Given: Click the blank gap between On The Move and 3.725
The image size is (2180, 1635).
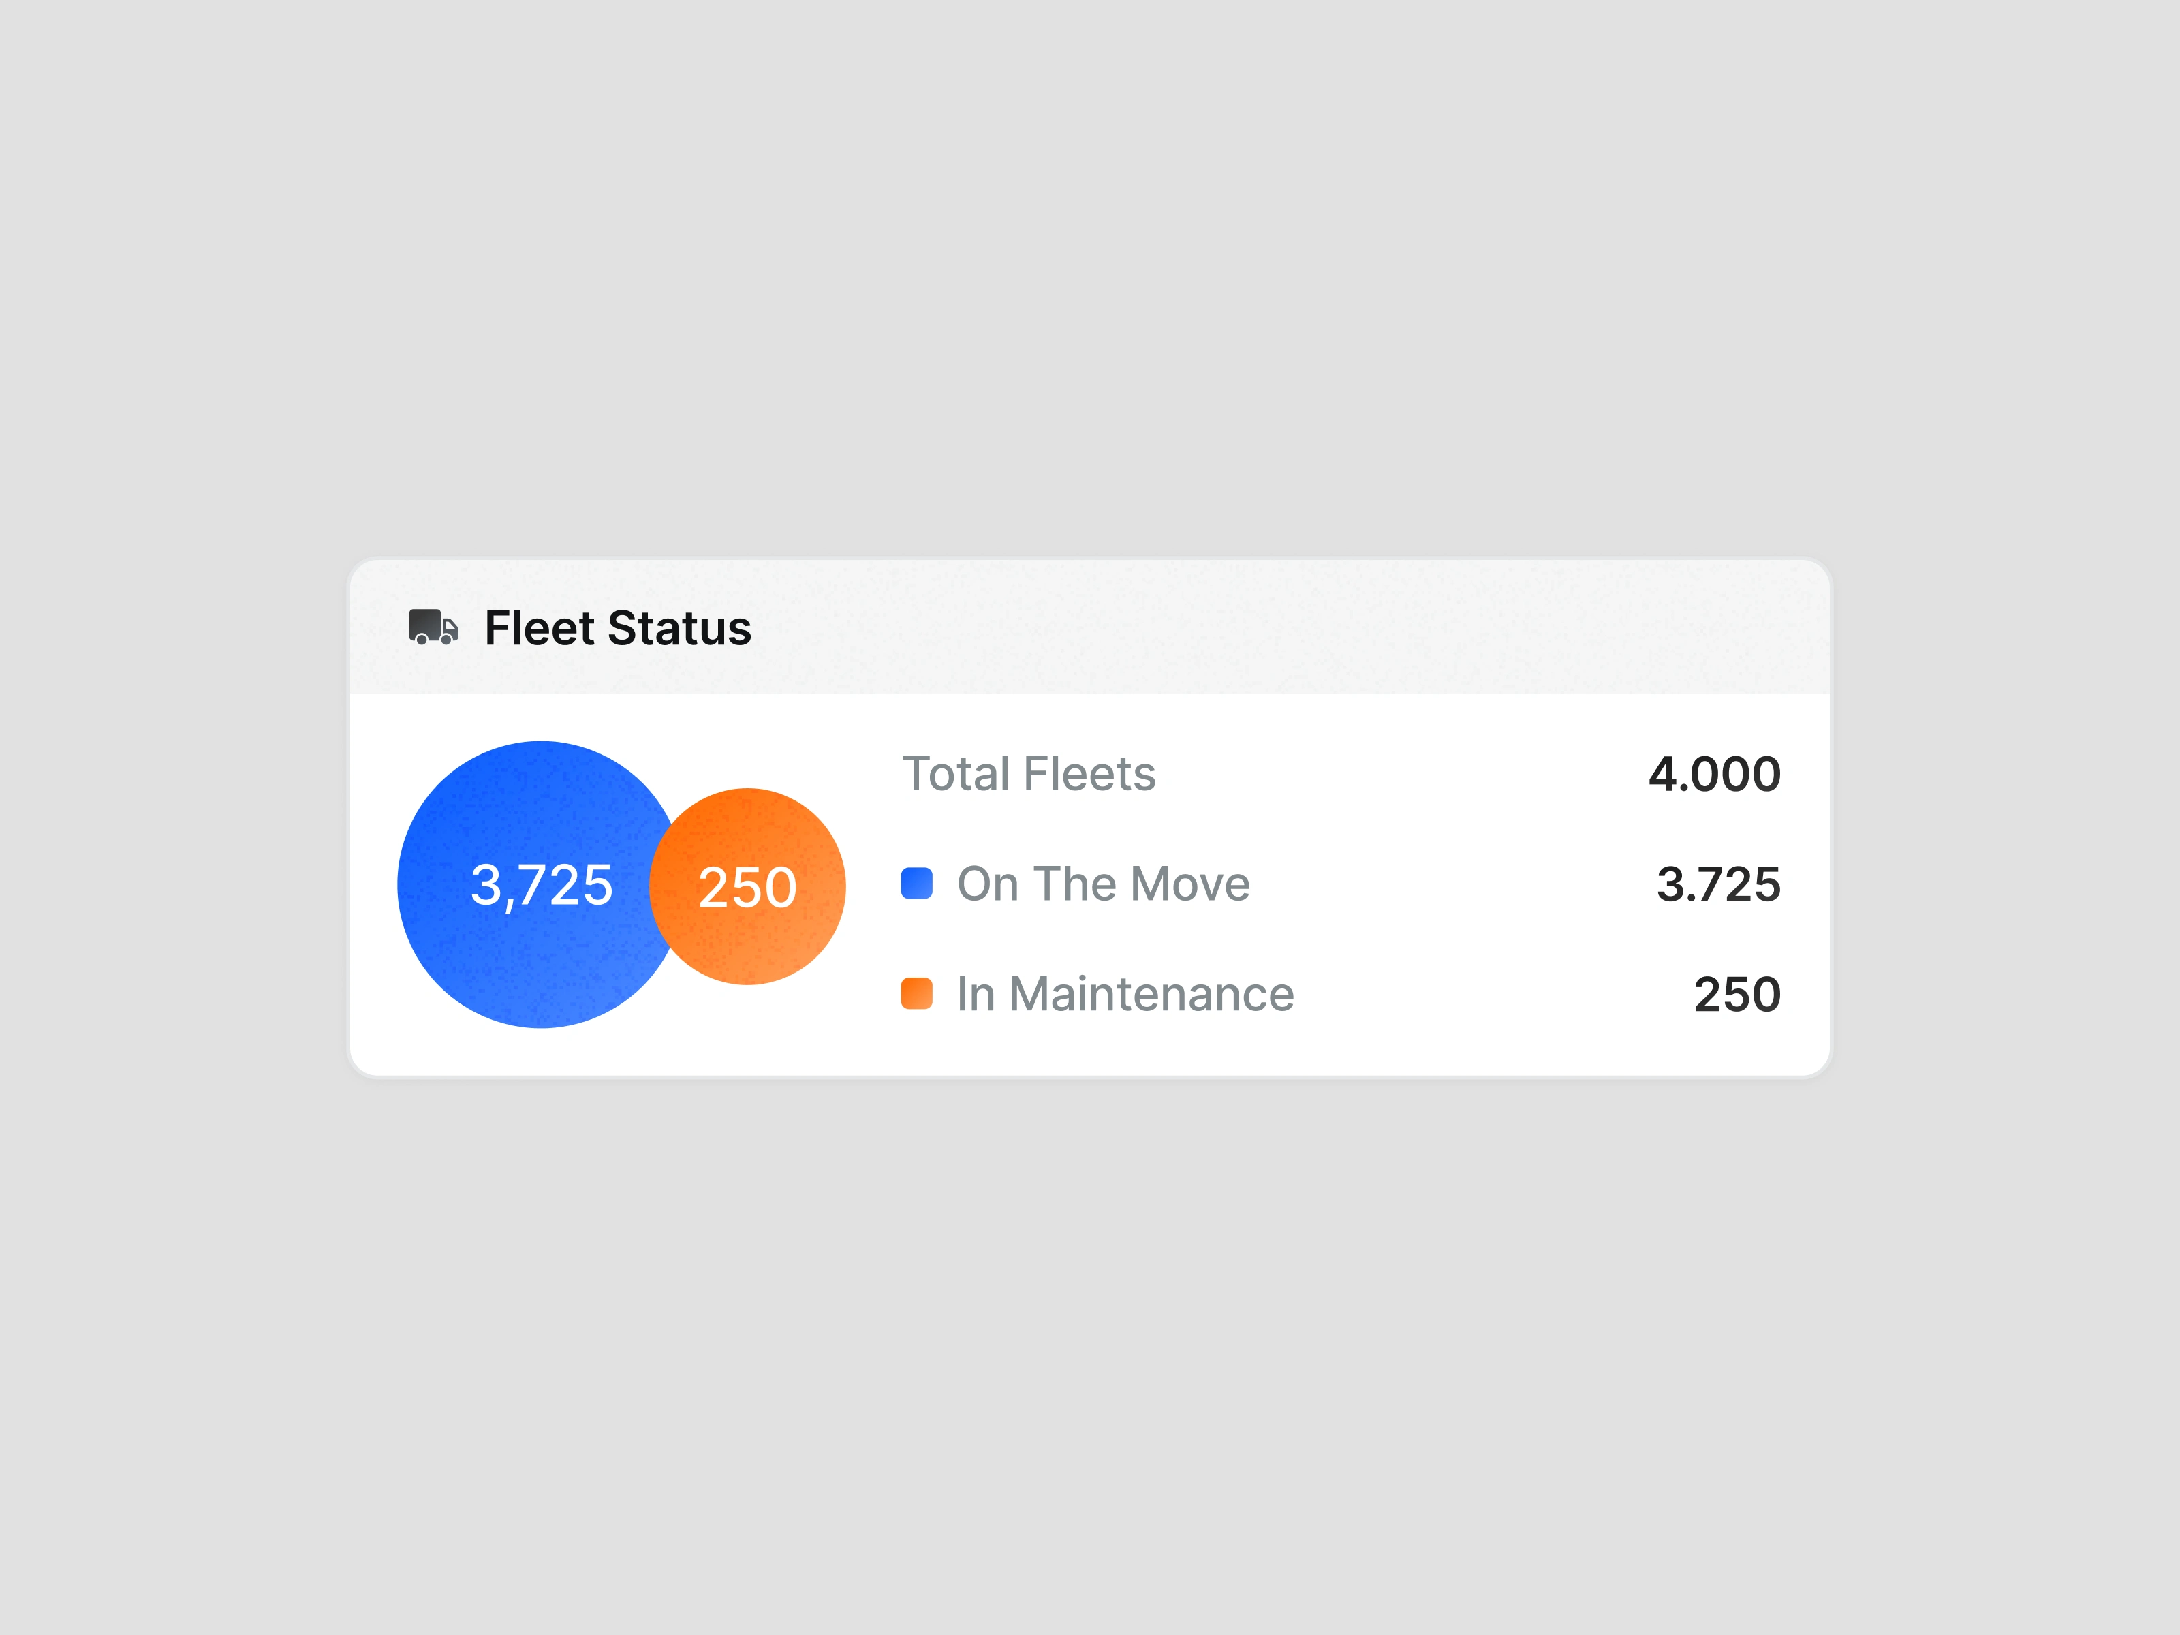Looking at the screenshot, I should pyautogui.click(x=1449, y=884).
